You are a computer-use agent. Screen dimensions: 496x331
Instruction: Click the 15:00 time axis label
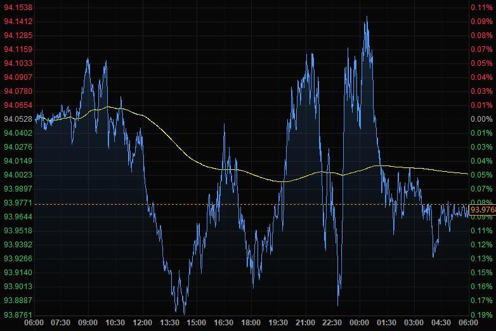197,323
